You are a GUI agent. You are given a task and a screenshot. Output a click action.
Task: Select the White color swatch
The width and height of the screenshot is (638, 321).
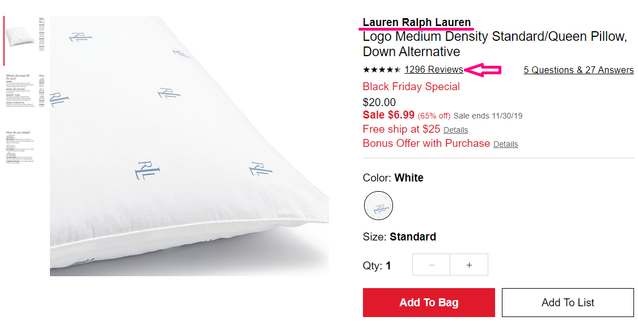pyautogui.click(x=378, y=205)
